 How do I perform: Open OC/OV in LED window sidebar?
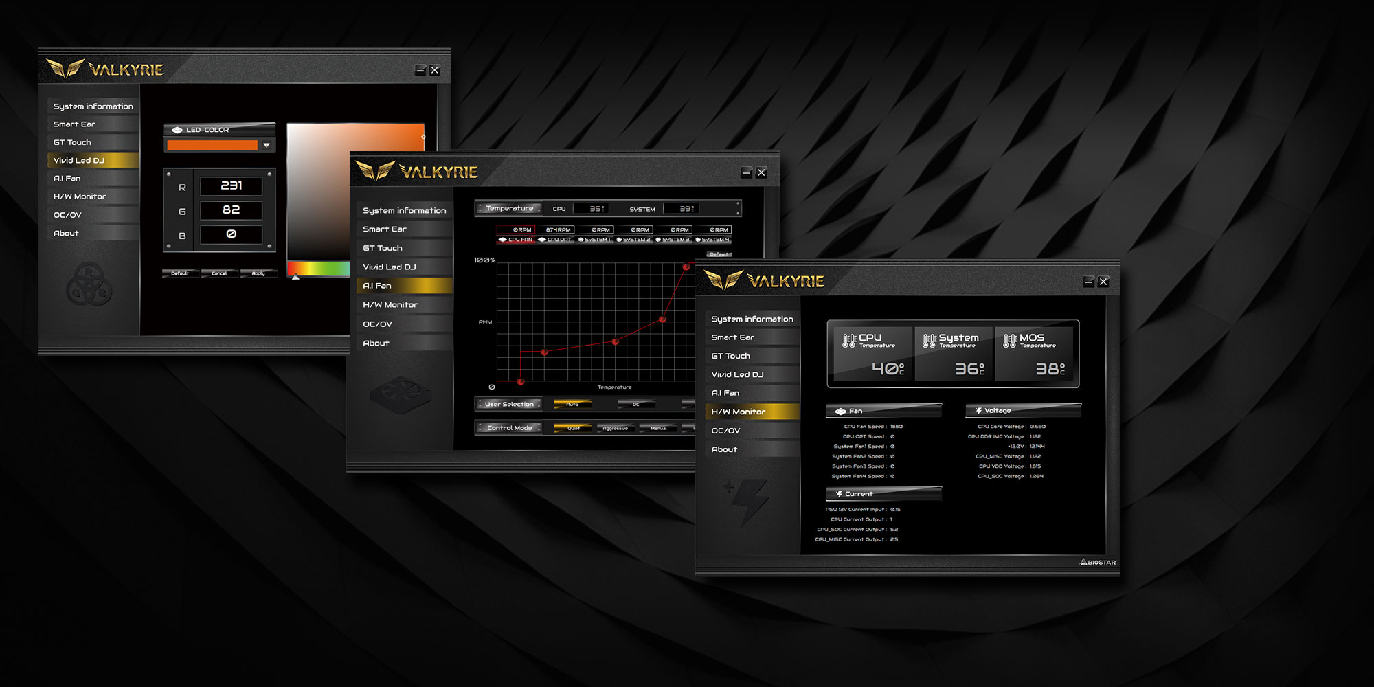93,215
